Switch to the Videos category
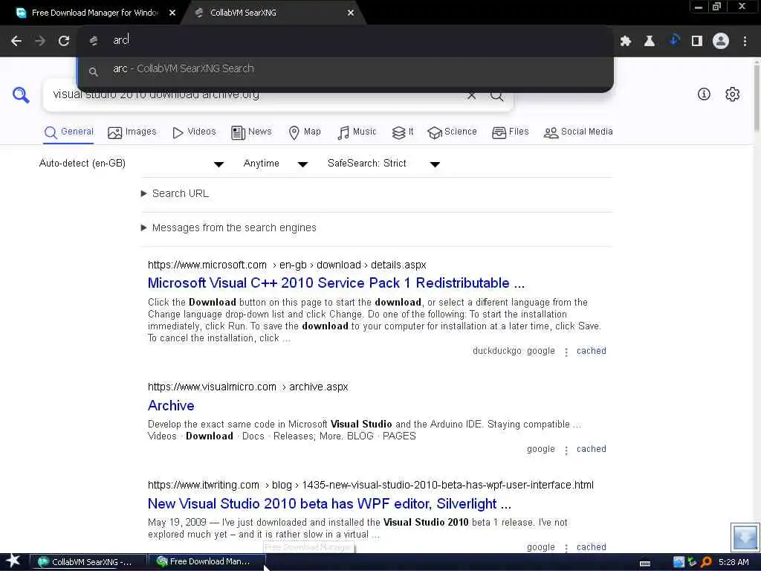This screenshot has width=761, height=571. (194, 132)
